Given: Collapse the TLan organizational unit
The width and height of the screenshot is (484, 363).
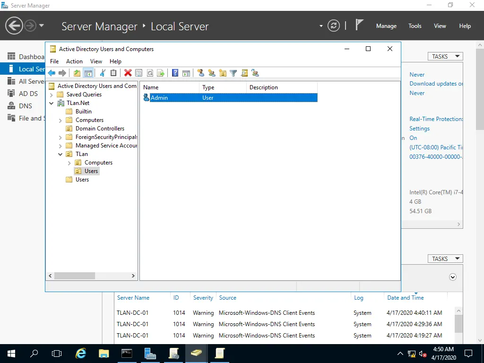Looking at the screenshot, I should pyautogui.click(x=60, y=155).
